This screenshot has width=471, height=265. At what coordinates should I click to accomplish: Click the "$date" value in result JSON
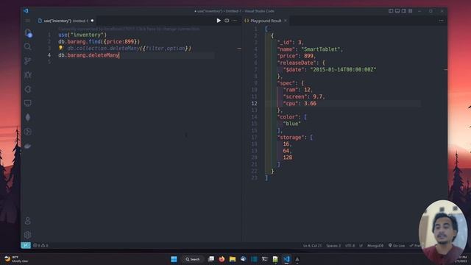point(343,69)
